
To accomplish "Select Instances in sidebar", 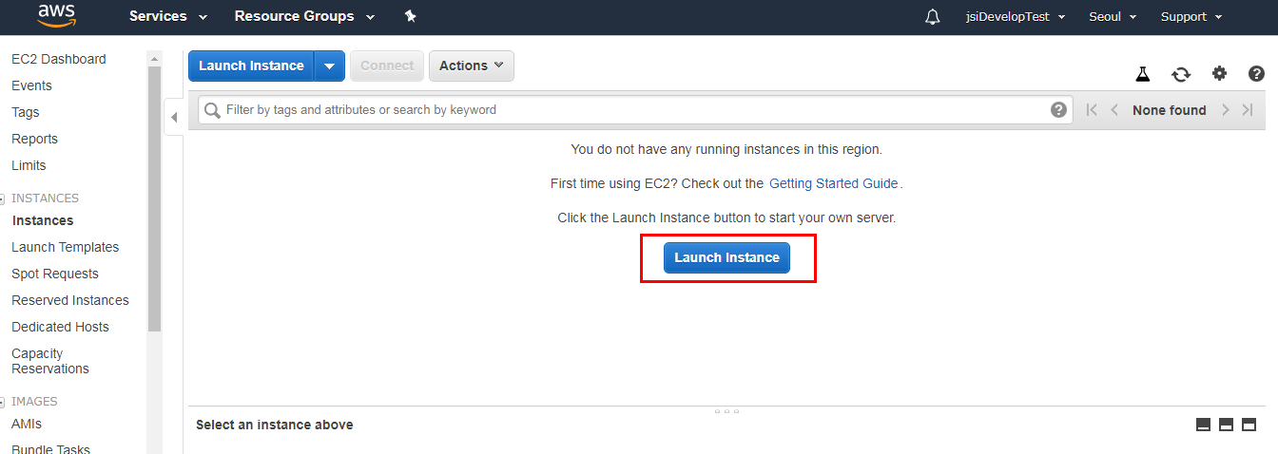I will pos(43,220).
